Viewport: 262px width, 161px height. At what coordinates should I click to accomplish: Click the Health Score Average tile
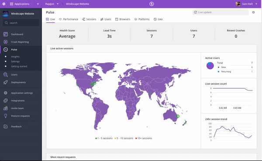[67, 34]
